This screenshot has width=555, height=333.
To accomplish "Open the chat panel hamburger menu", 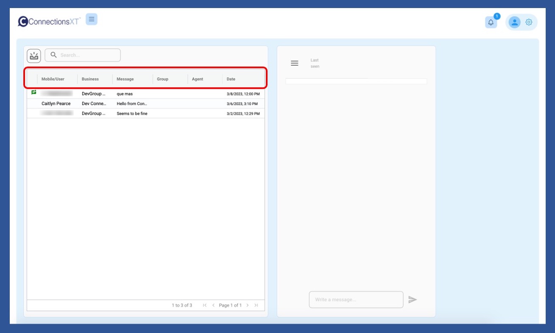I will click(x=294, y=63).
